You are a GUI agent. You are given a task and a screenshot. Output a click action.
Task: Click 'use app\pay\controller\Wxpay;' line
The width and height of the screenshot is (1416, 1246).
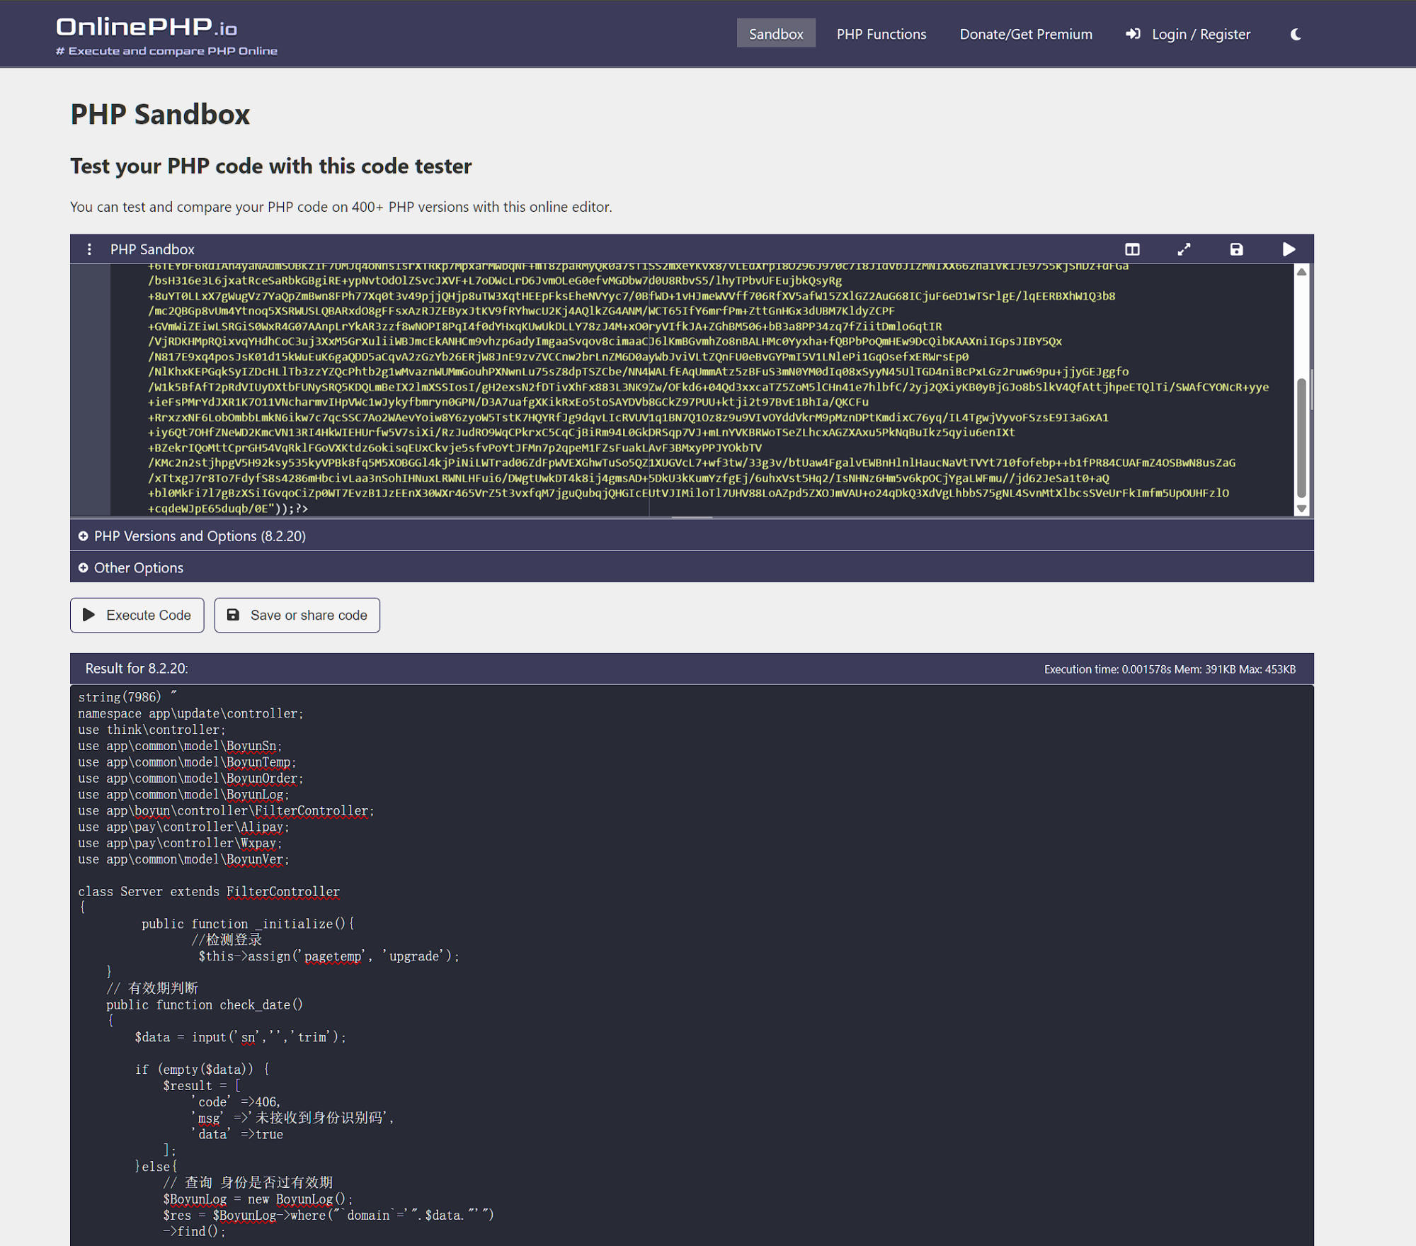(x=180, y=843)
